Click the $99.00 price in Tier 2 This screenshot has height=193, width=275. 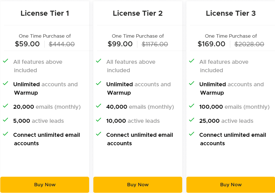coord(120,44)
